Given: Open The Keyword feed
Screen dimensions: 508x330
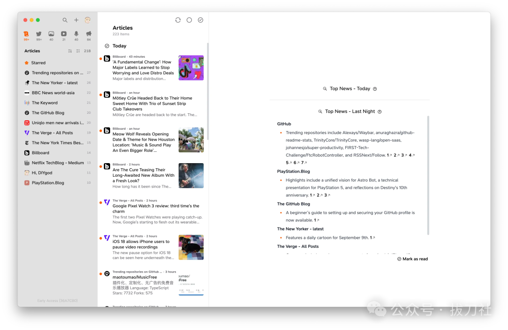Looking at the screenshot, I should pyautogui.click(x=58, y=102).
